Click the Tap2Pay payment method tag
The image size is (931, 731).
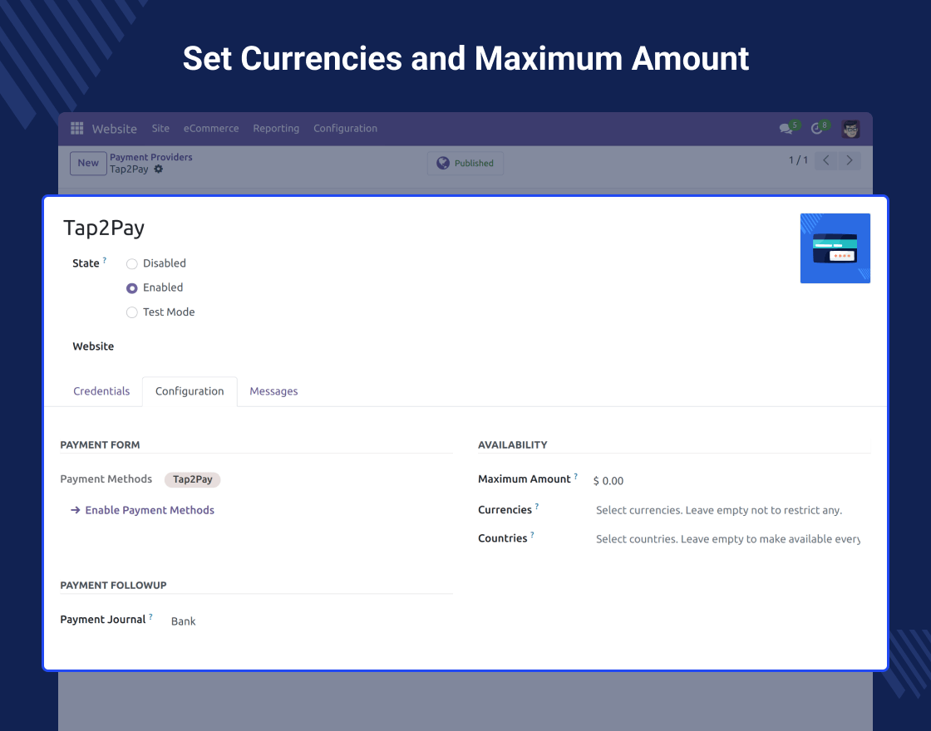[192, 479]
